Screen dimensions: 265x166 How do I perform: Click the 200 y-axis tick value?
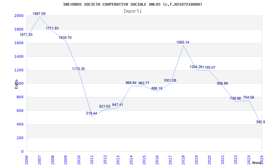point(20,138)
